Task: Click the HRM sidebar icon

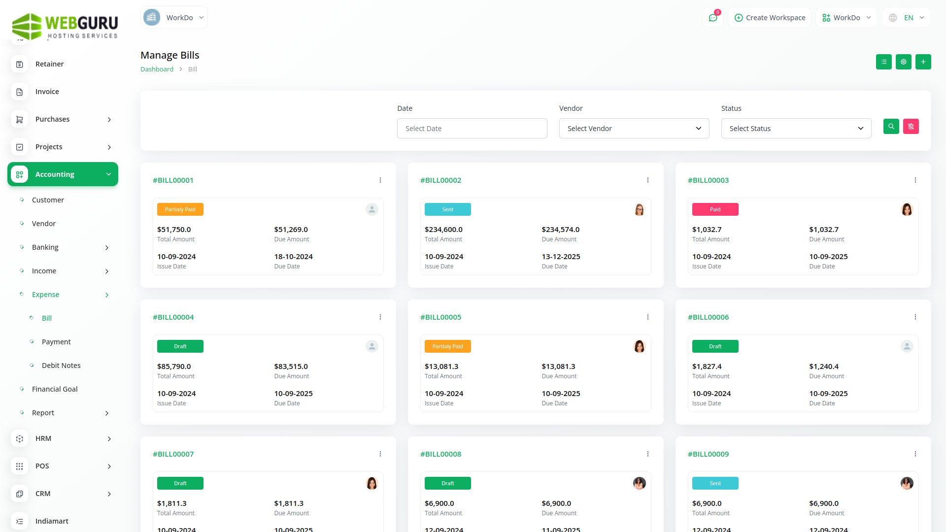Action: point(20,438)
